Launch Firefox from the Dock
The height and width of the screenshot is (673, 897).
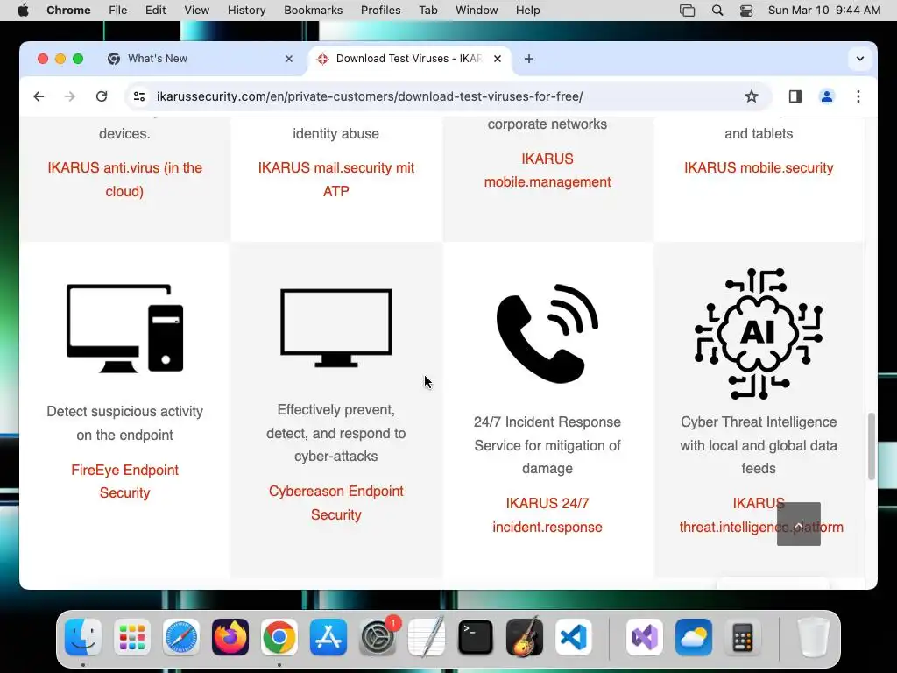pyautogui.click(x=230, y=637)
